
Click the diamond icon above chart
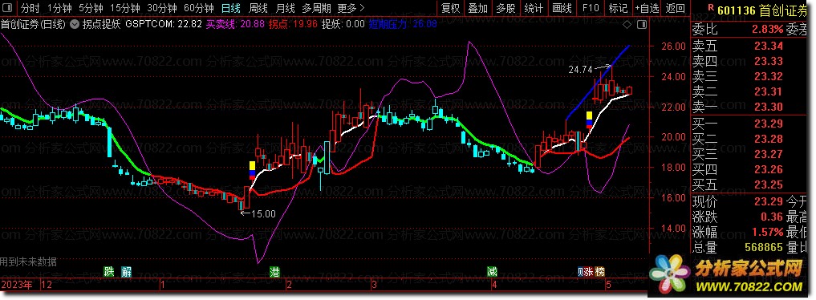[627, 24]
